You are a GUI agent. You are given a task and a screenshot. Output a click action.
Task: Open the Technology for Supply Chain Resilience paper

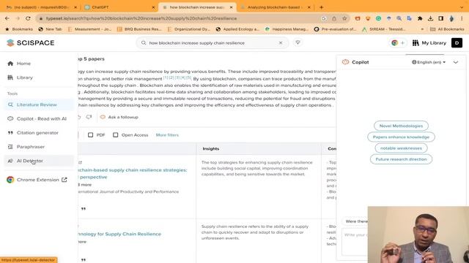(x=119, y=234)
